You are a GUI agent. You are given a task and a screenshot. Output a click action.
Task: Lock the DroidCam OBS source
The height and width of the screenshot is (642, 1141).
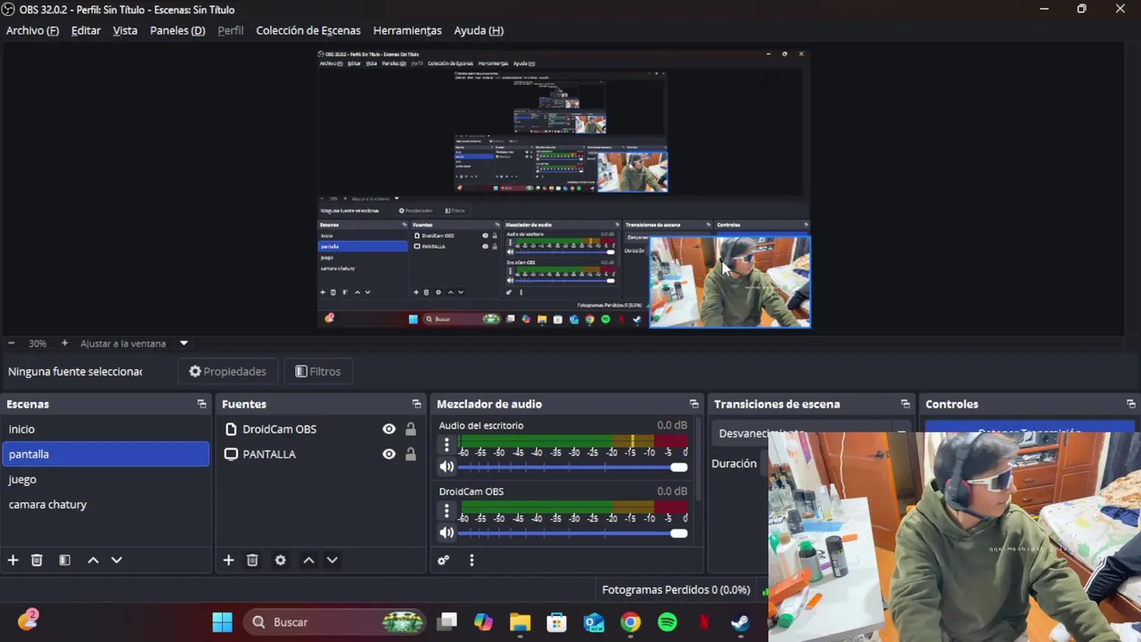410,429
